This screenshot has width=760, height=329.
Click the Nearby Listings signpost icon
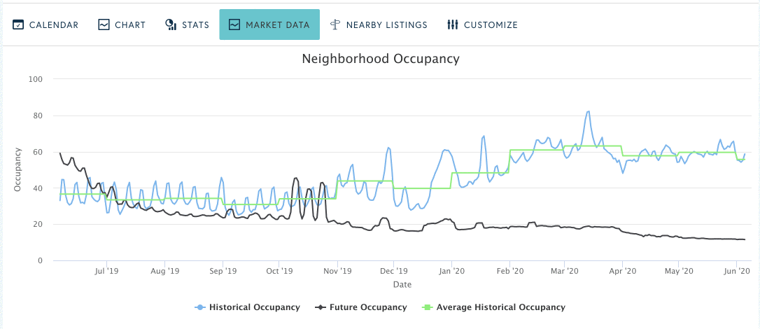[335, 24]
